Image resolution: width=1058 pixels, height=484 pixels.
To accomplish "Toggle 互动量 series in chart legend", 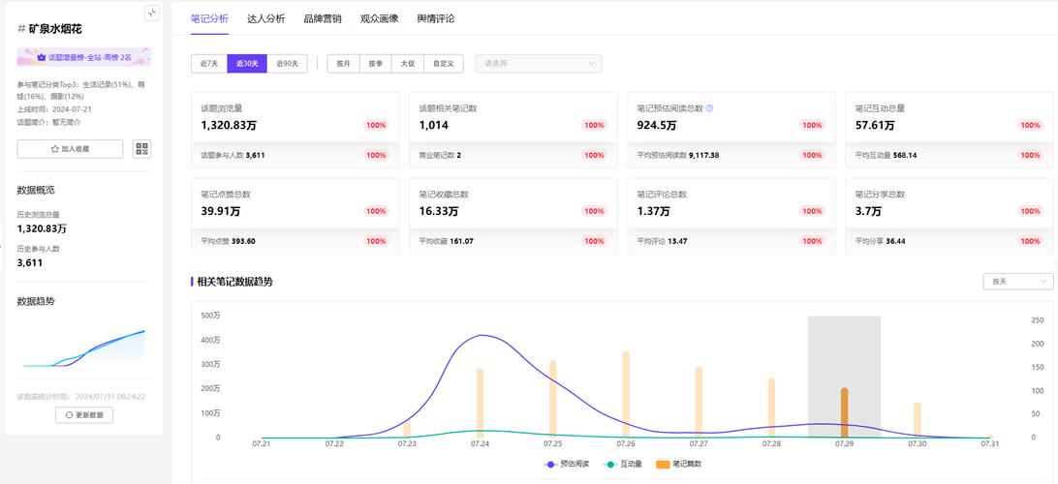I will 623,464.
